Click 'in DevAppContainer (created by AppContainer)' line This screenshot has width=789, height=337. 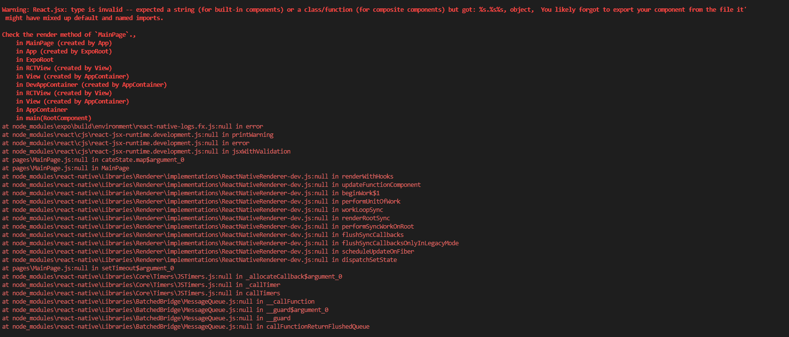(x=91, y=85)
